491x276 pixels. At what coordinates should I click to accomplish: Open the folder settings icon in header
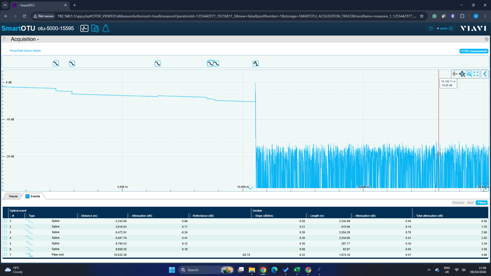95,29
